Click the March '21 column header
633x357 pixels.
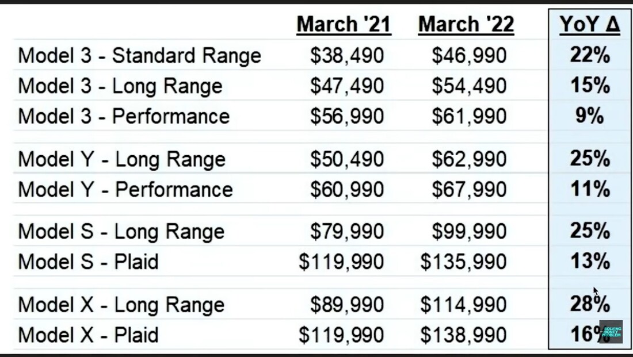[x=344, y=25]
